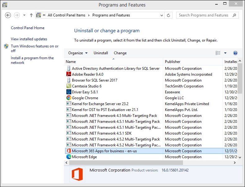This screenshot has width=245, height=187.
Task: Select the Adobe Reader 9.4.0 icon
Action: point(69,74)
